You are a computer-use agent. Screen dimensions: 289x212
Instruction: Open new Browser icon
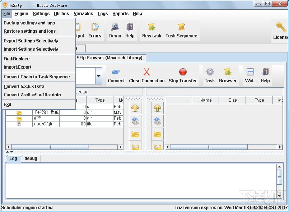coord(228,76)
